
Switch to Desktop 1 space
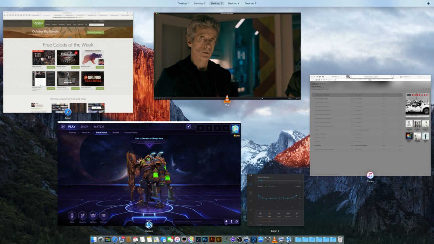[183, 3]
